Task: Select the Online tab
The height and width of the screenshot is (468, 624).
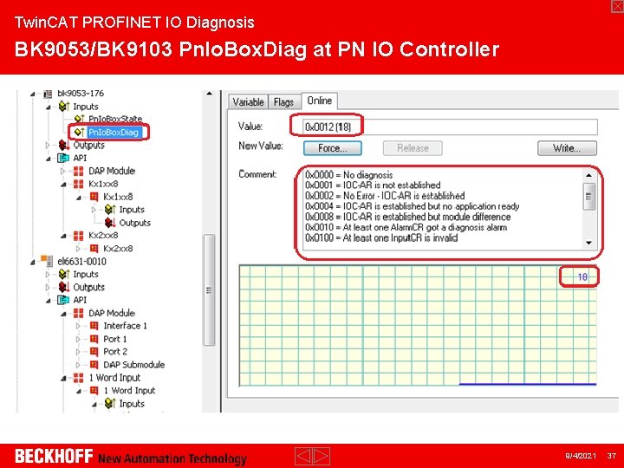Action: coord(320,101)
